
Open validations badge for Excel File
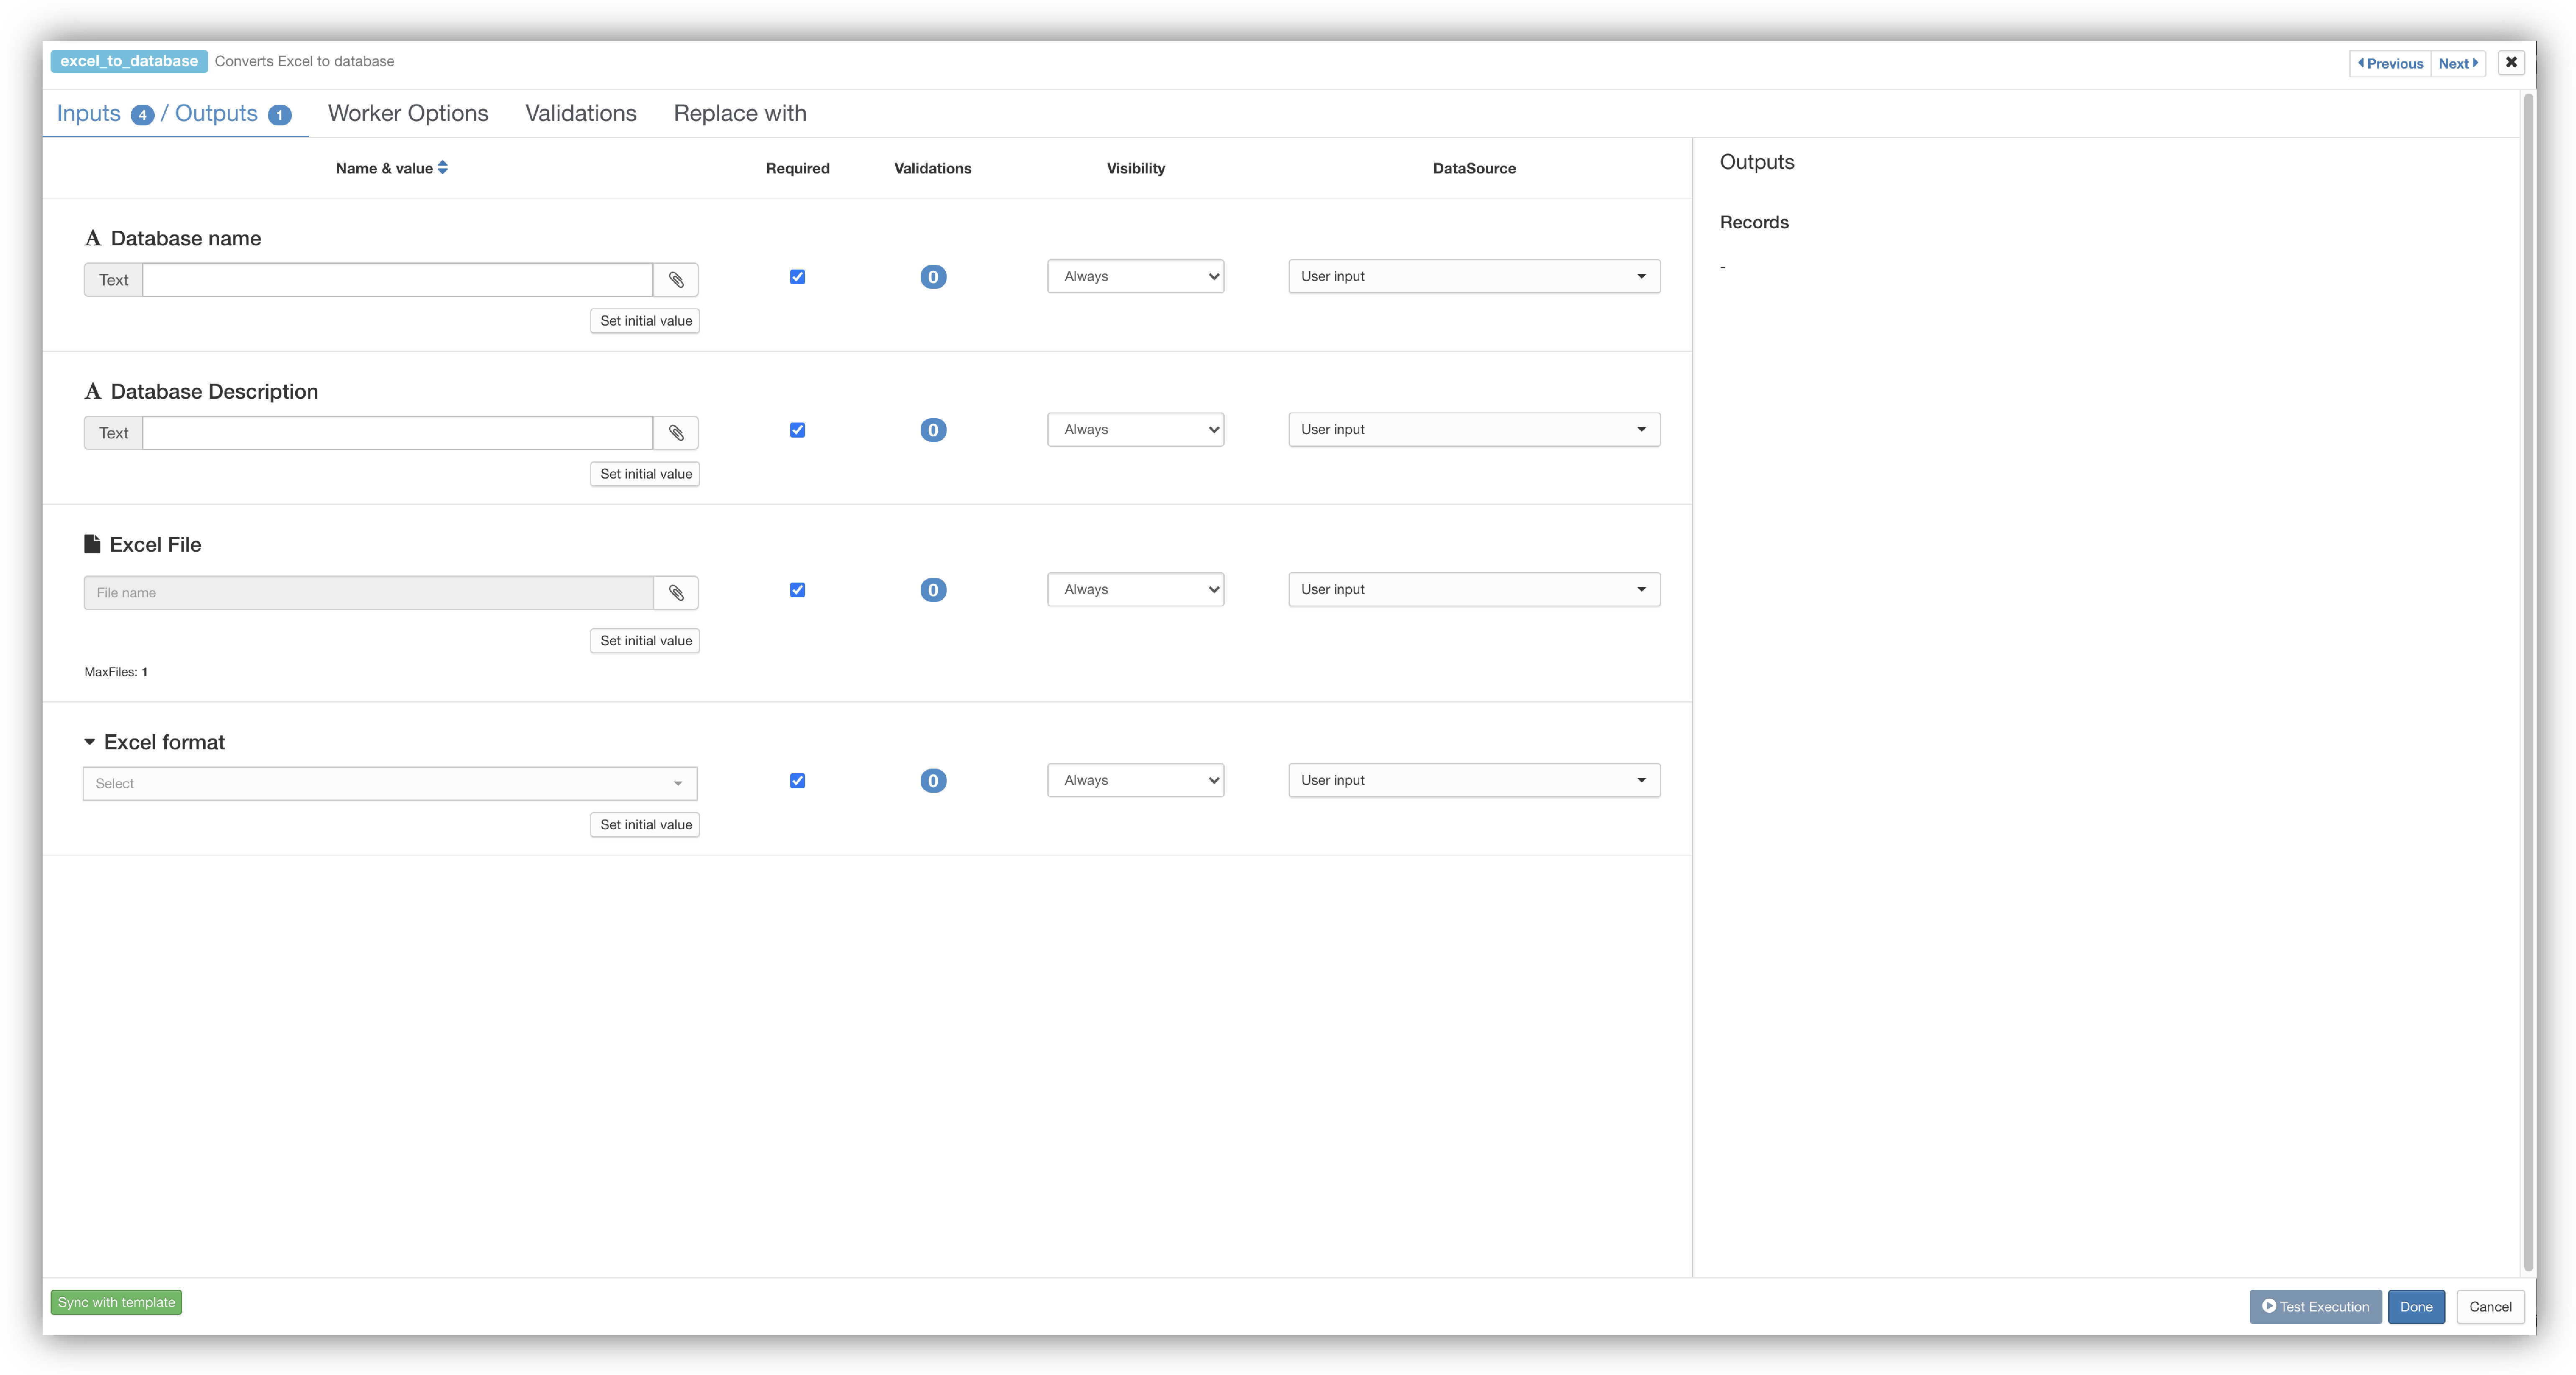tap(933, 590)
